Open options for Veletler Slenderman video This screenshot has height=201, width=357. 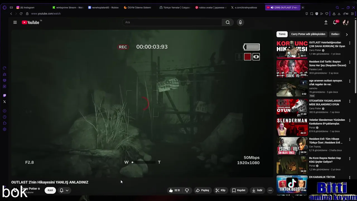pos(350,120)
